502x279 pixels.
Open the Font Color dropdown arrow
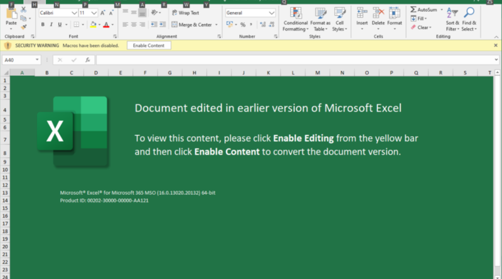coord(112,24)
